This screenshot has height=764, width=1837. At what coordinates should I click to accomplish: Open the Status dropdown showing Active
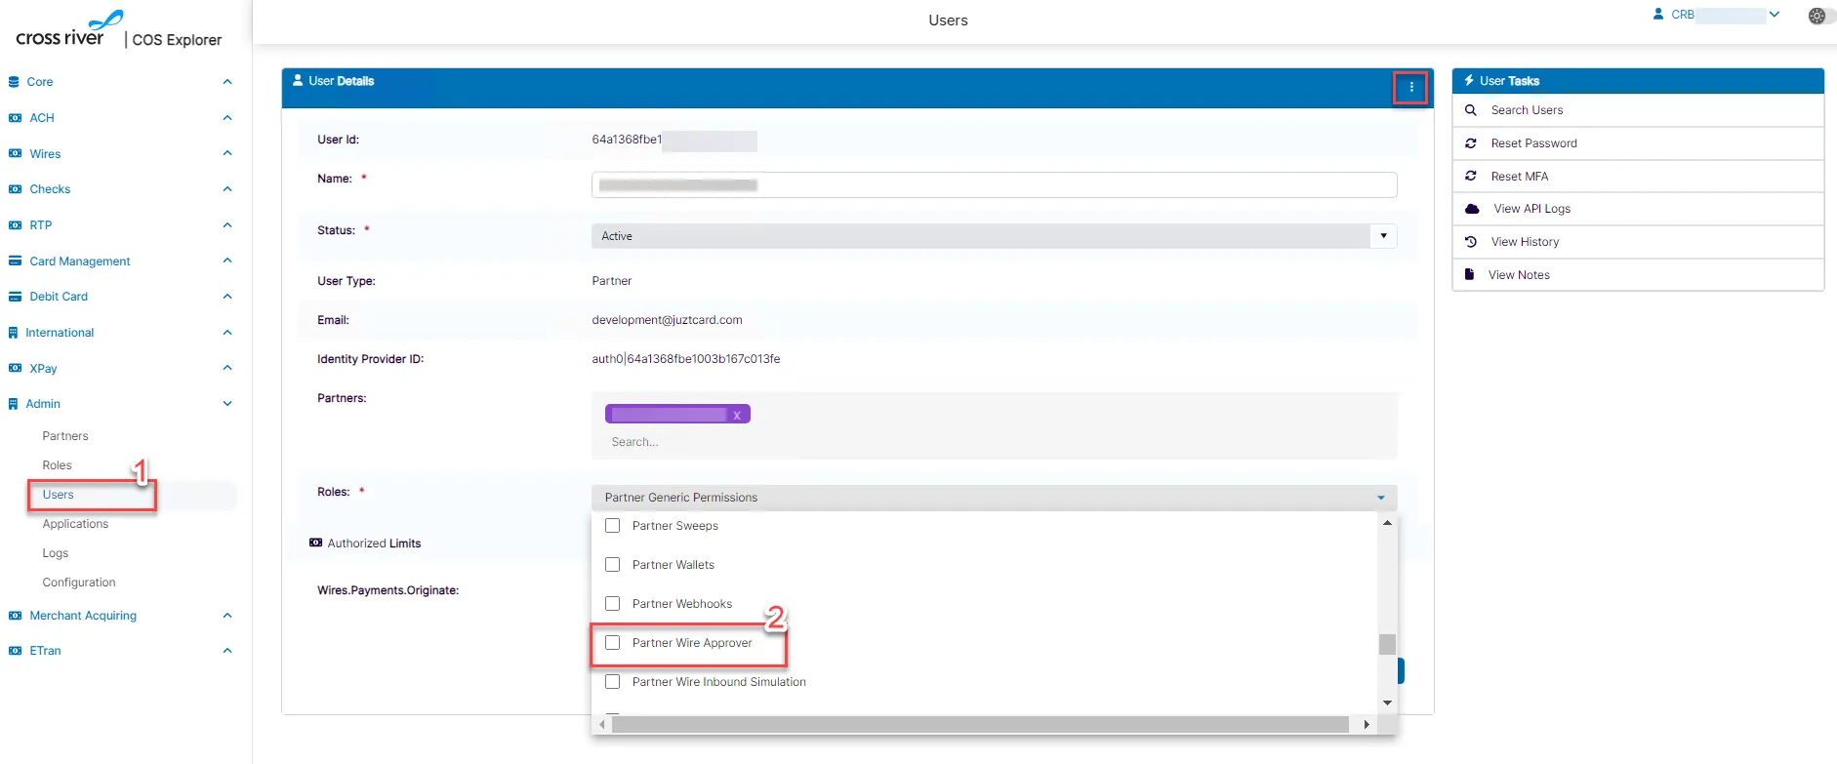(x=994, y=236)
